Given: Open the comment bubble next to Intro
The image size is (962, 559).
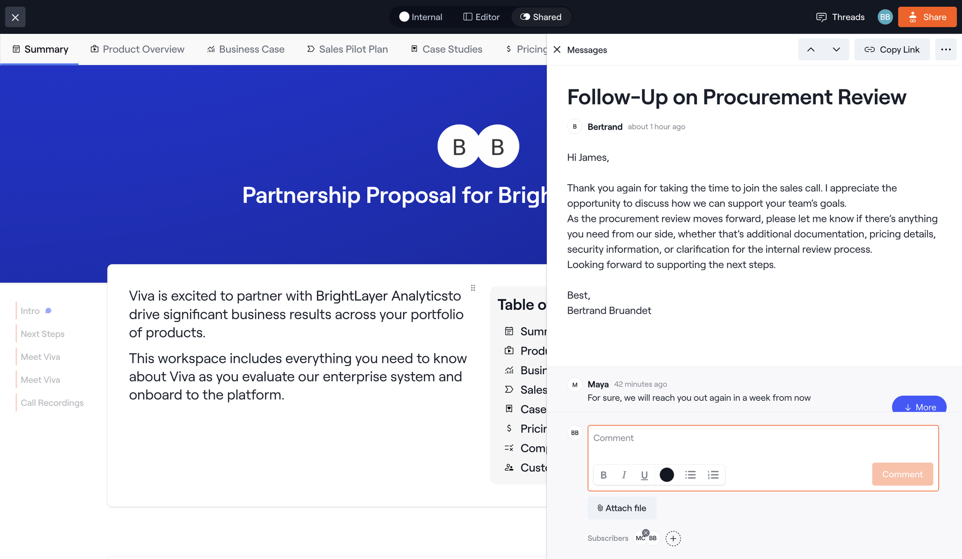Looking at the screenshot, I should [x=49, y=311].
